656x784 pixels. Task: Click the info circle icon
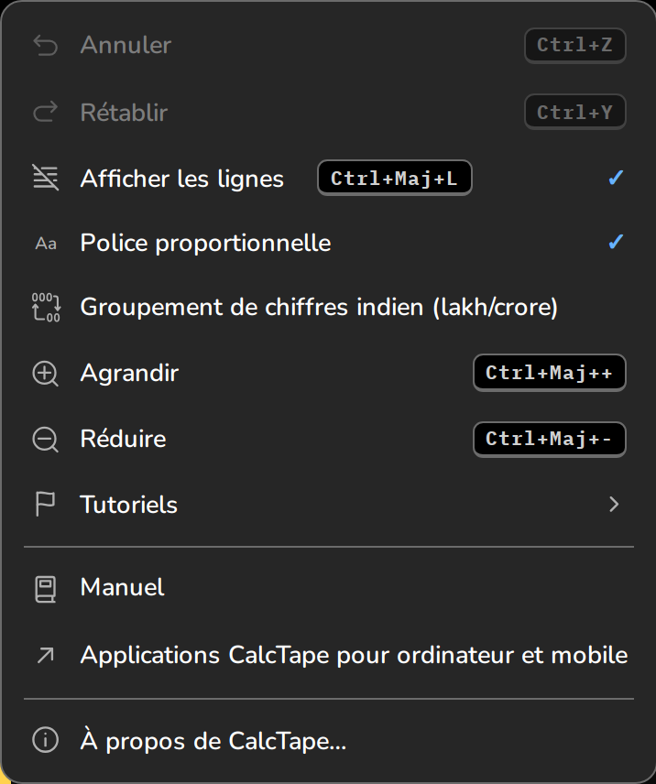[x=46, y=739]
